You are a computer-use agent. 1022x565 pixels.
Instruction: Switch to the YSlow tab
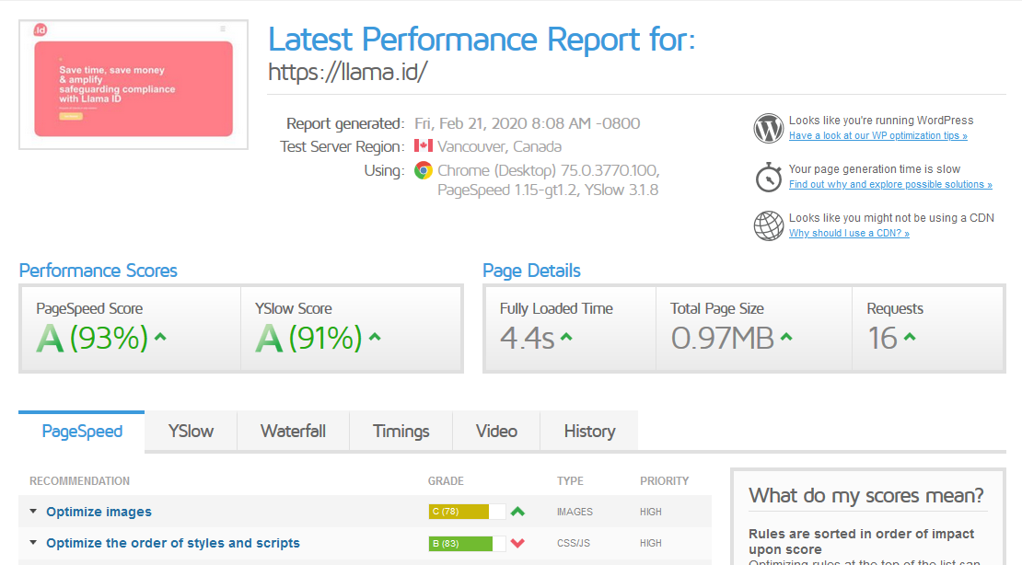pos(191,431)
